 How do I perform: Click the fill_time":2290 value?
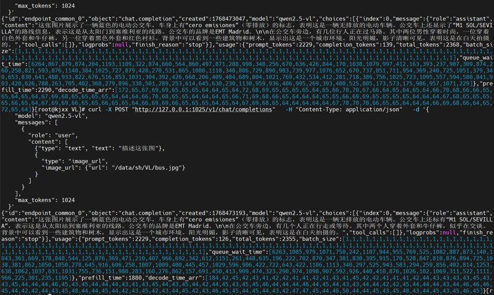click(x=27, y=90)
